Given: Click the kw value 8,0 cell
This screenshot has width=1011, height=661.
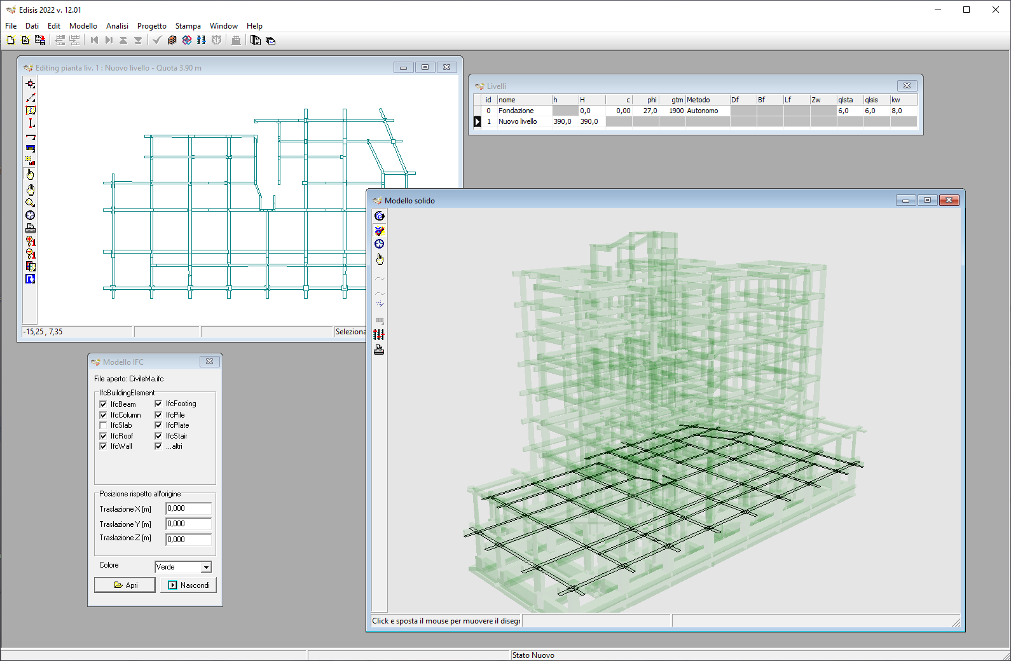Looking at the screenshot, I should [x=904, y=111].
